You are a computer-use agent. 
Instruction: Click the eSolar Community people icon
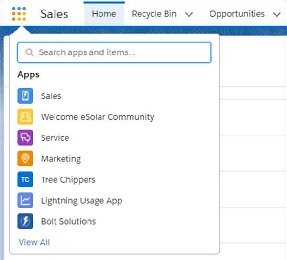[25, 117]
